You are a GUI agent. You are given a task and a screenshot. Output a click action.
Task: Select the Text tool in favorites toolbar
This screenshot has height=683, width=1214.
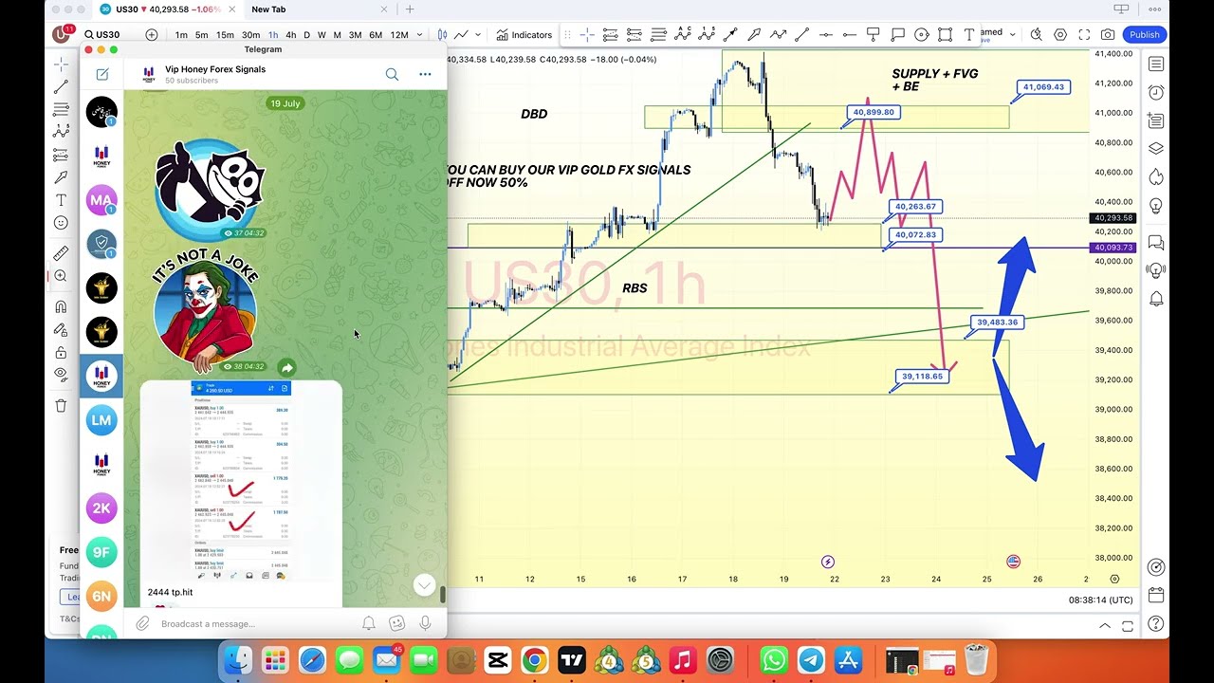click(969, 35)
